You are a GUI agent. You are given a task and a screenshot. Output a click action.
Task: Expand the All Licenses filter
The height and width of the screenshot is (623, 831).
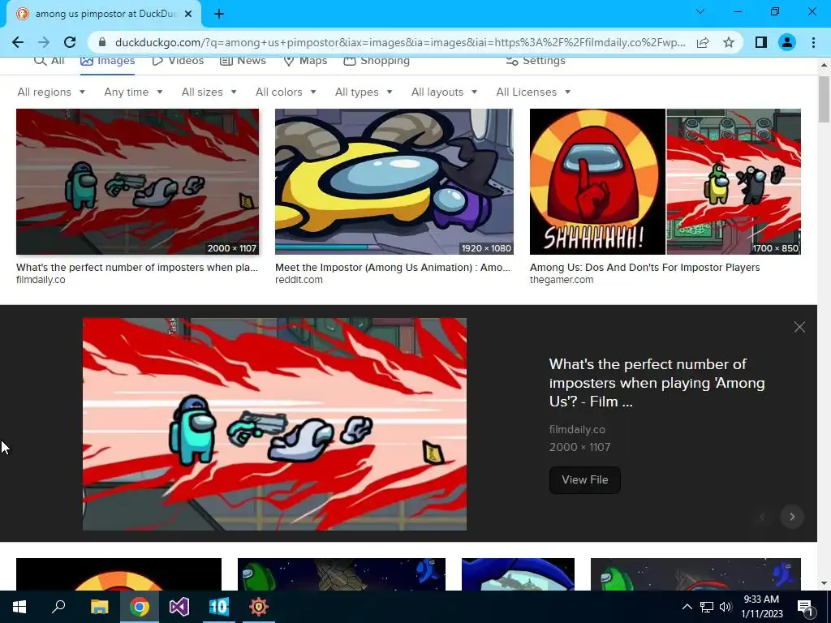[533, 92]
